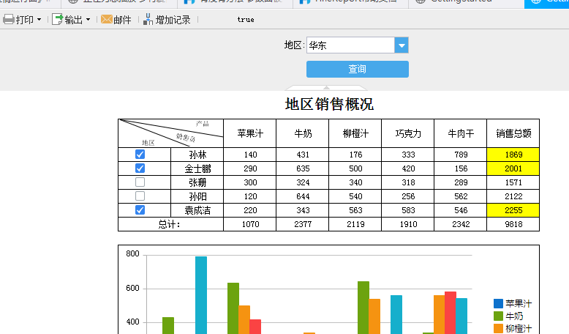Click the 查询 query button
The image size is (569, 334).
358,69
